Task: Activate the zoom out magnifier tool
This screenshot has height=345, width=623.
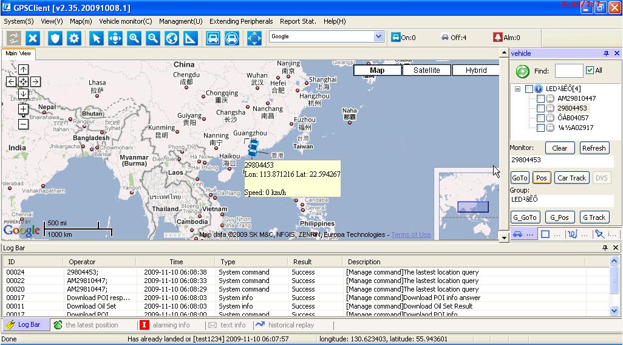Action: point(153,38)
